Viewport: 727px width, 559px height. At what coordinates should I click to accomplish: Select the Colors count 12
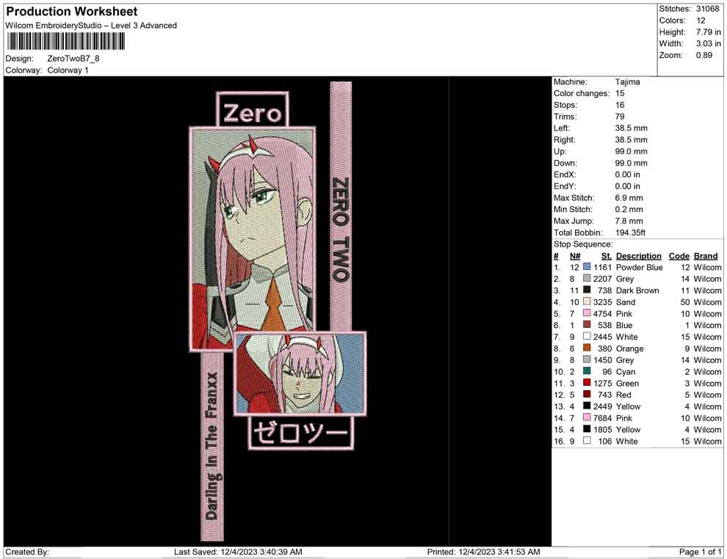(701, 21)
